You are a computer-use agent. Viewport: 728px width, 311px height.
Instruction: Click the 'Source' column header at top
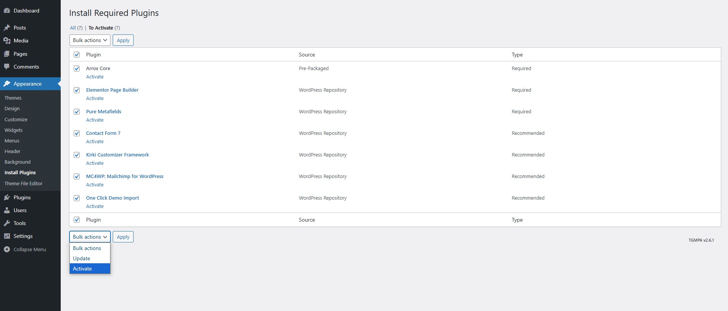point(307,55)
